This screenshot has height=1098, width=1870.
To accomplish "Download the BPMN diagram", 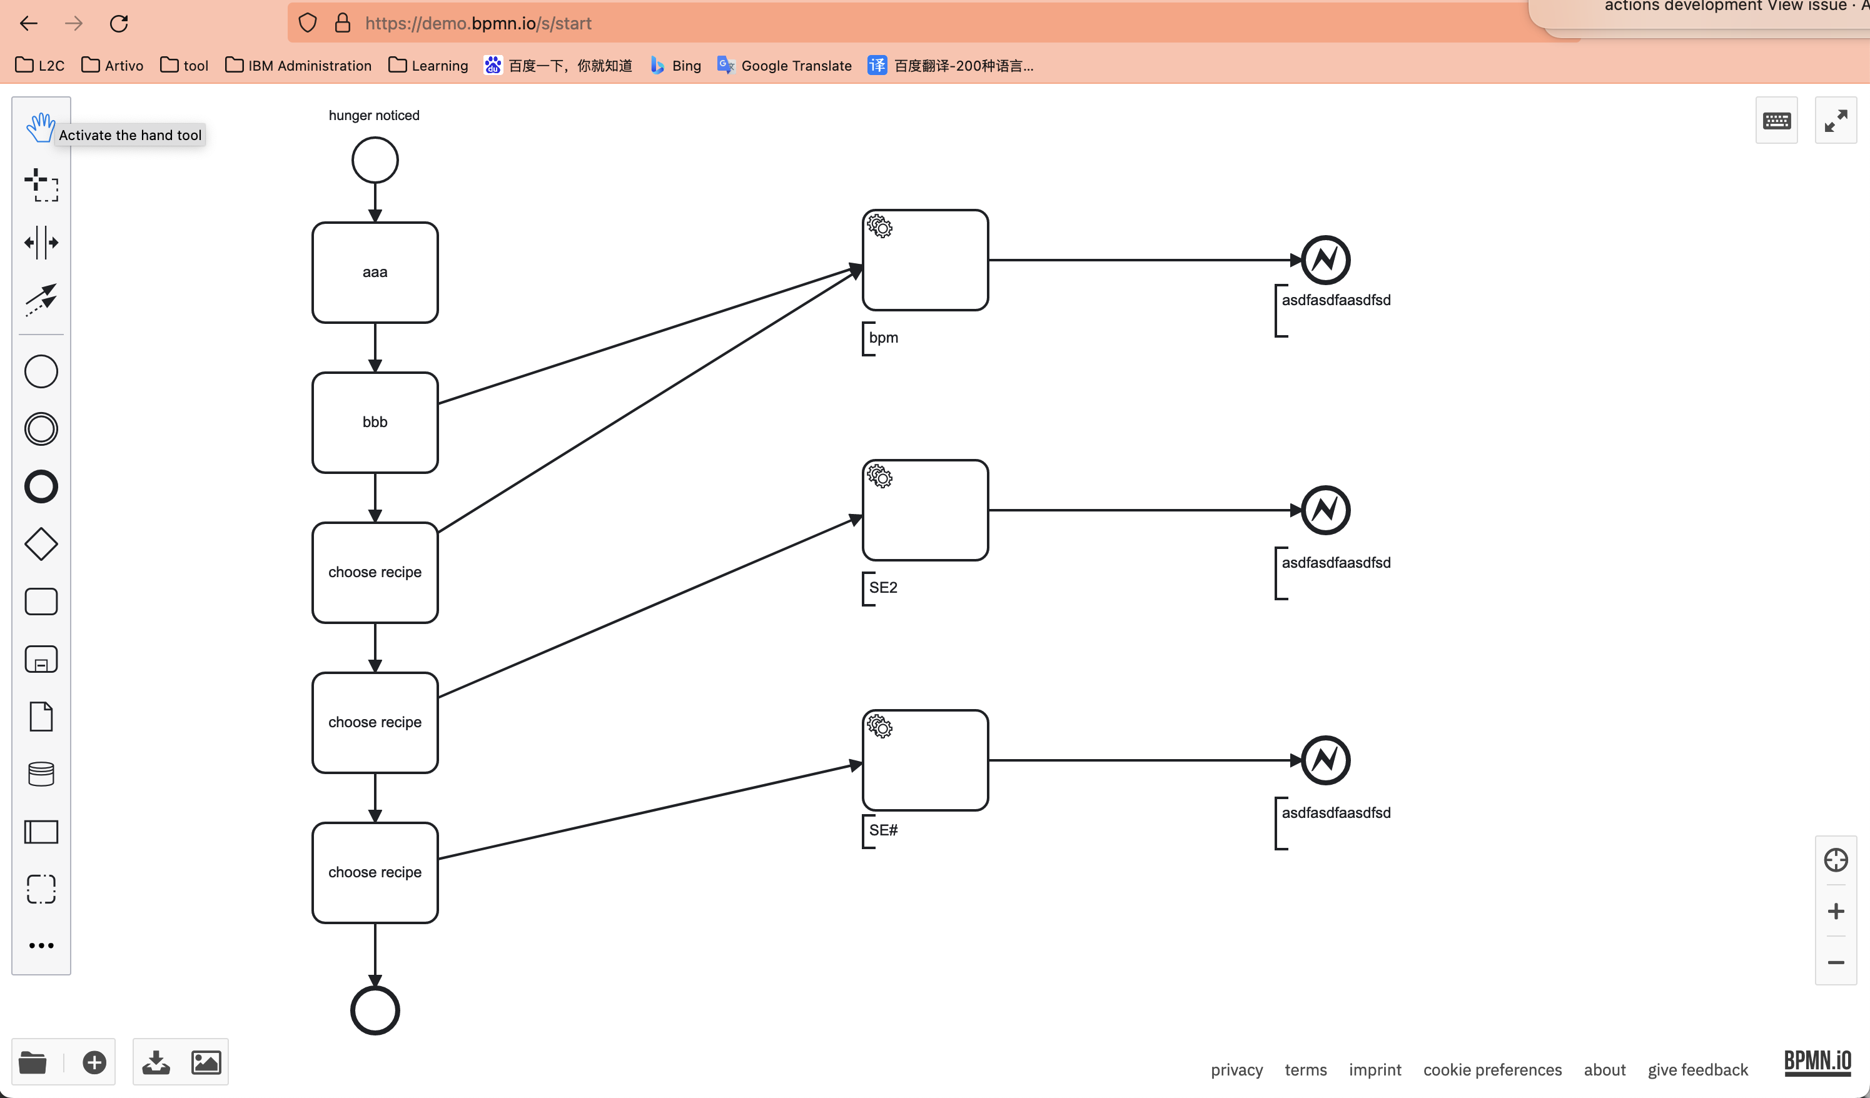I will tap(156, 1062).
